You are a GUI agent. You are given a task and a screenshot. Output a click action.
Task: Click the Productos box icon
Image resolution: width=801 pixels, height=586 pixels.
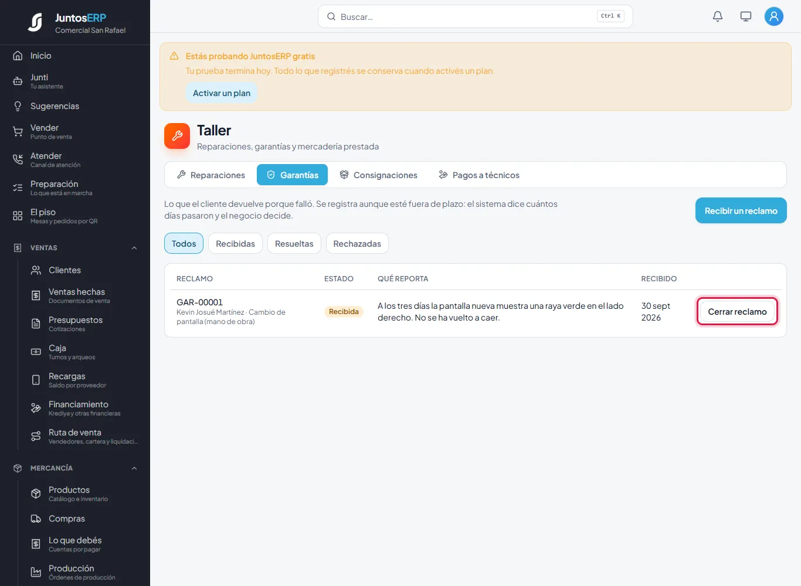[x=36, y=494]
